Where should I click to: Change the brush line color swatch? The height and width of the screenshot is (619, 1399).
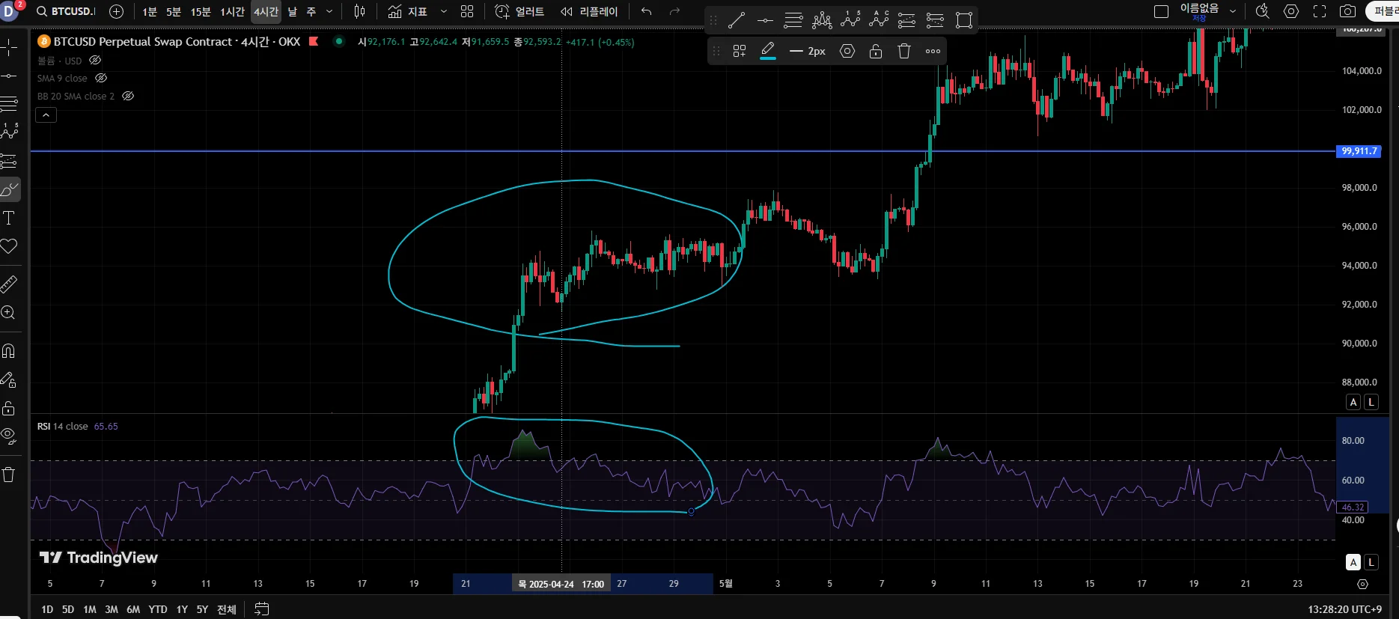point(768,51)
